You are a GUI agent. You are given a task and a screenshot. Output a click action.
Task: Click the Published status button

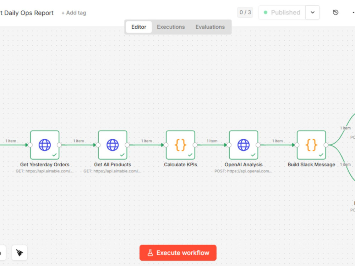[282, 12]
